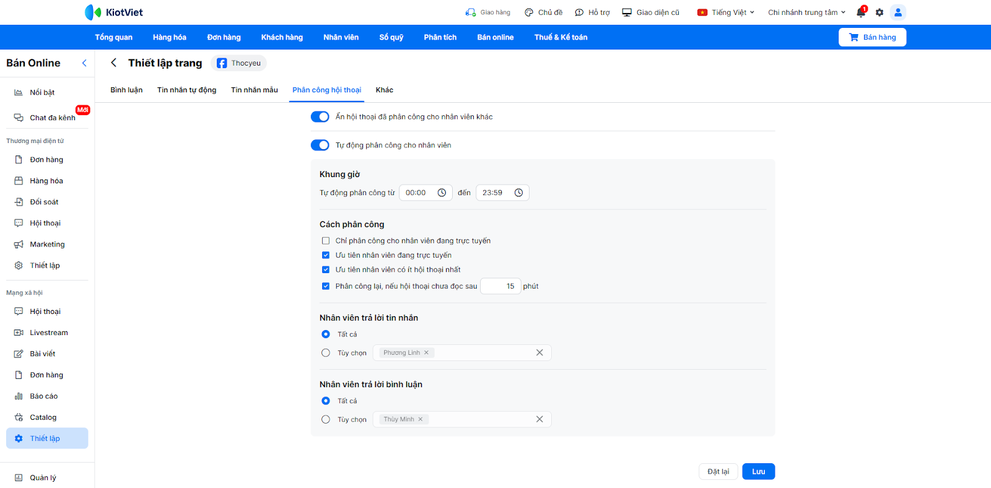Image resolution: width=991 pixels, height=488 pixels.
Task: Open Chat đa kênh
Action: point(47,118)
